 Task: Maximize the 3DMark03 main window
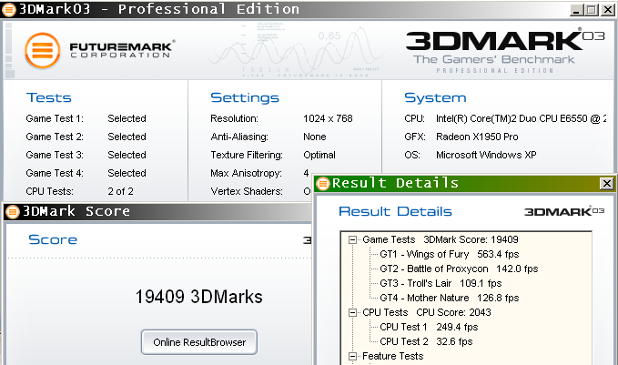point(592,10)
